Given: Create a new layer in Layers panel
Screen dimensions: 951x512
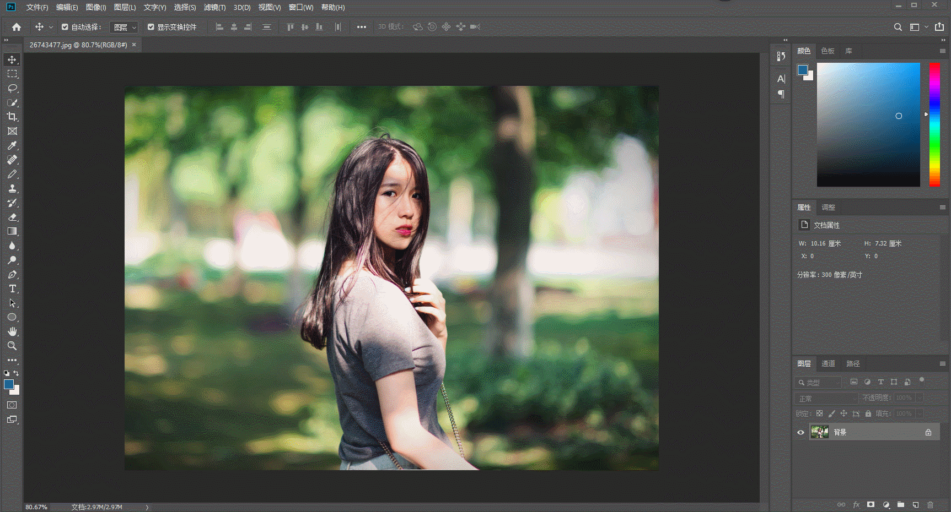Looking at the screenshot, I should click(915, 504).
